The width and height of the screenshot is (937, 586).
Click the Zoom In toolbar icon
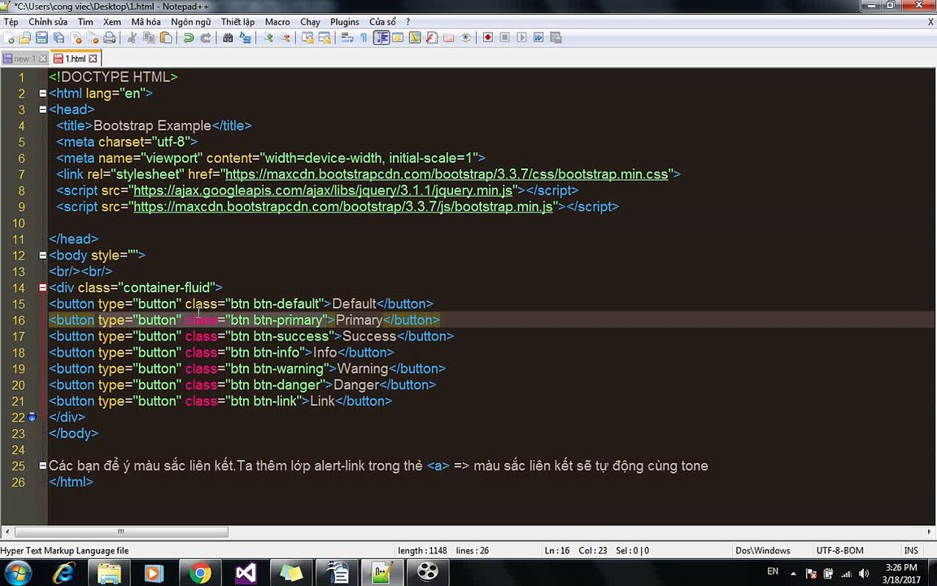tap(268, 37)
